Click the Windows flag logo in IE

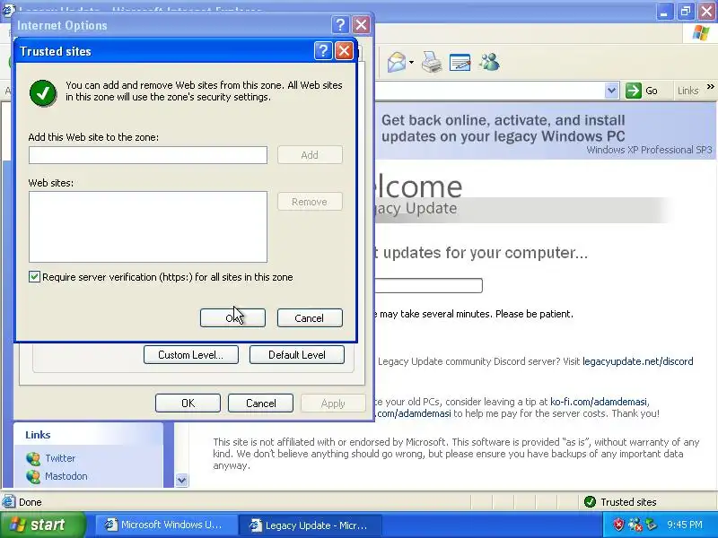(701, 33)
